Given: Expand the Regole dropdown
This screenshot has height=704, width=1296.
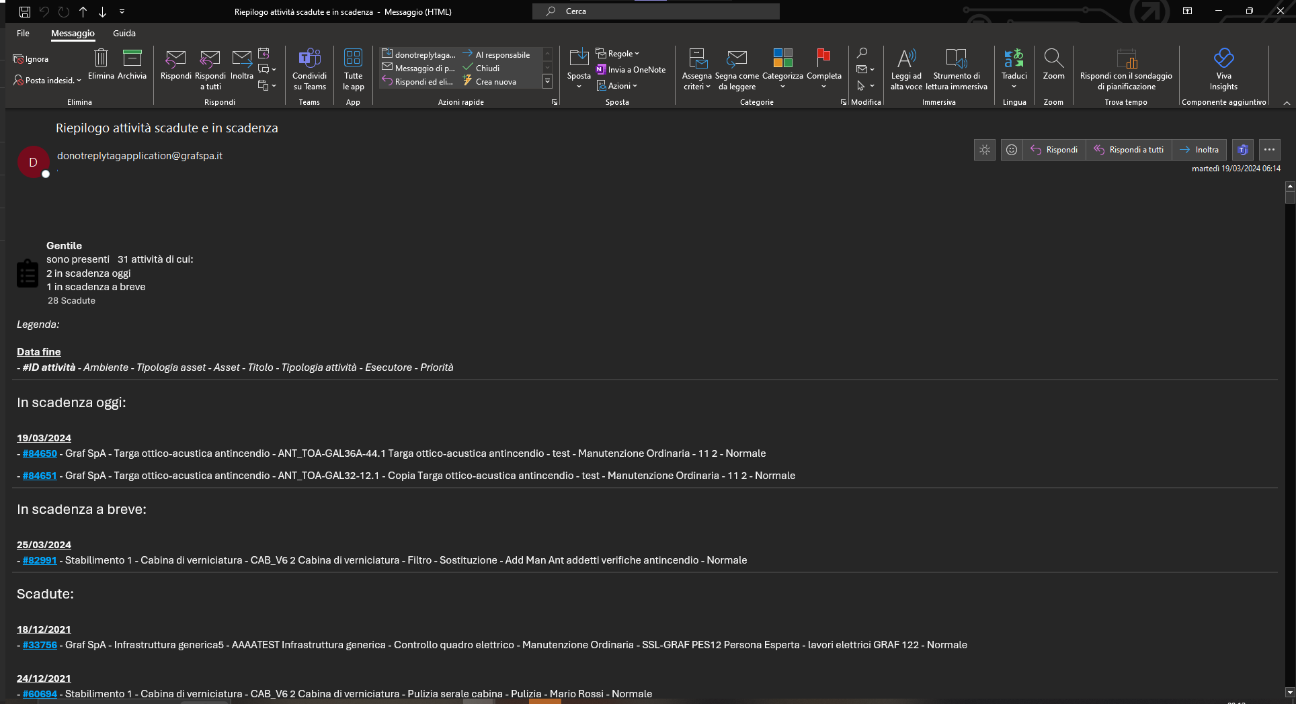Looking at the screenshot, I should [618, 54].
